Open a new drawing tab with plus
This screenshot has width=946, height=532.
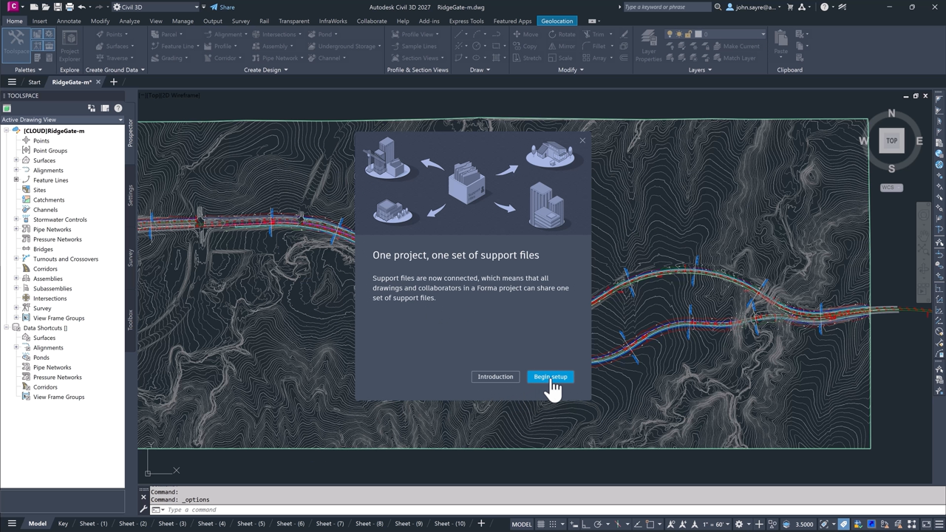coord(113,82)
